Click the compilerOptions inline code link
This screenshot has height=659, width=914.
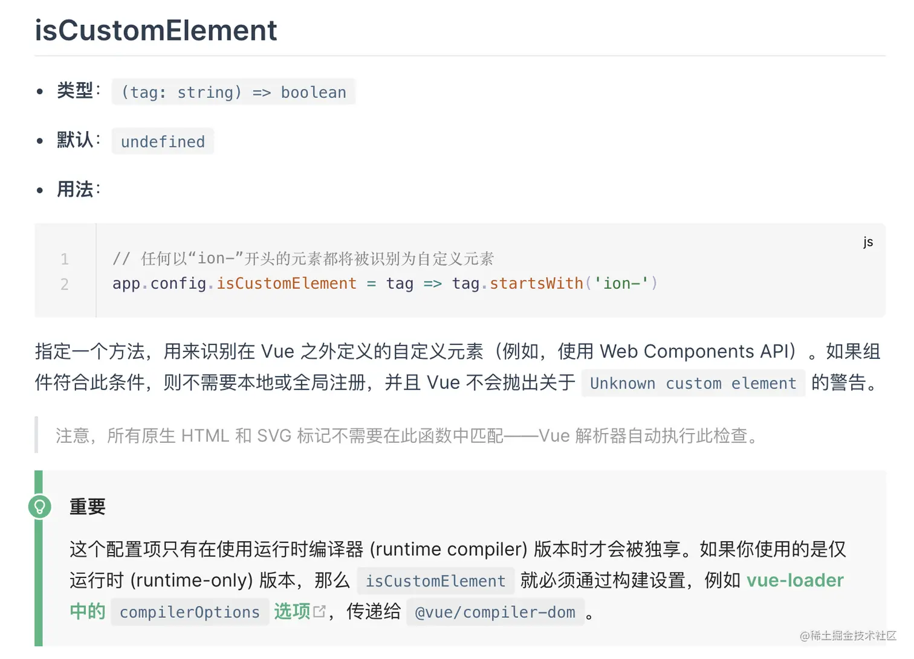click(190, 612)
